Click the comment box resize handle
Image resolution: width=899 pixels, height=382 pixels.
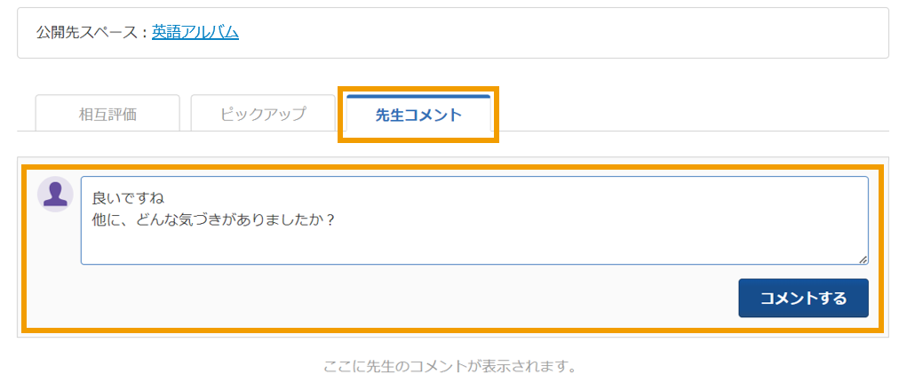tap(863, 259)
